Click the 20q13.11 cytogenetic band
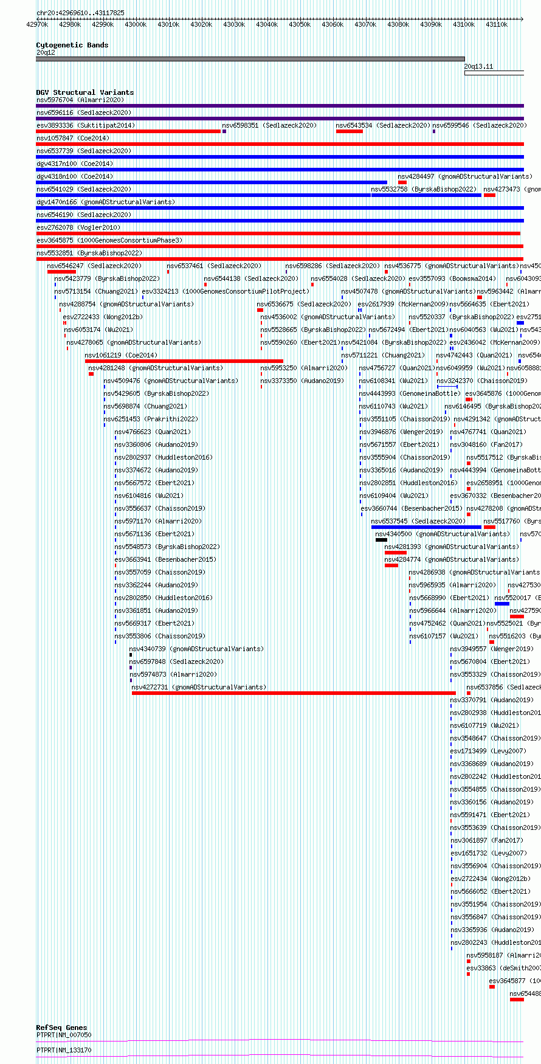The width and height of the screenshot is (541, 1064). 494,73
